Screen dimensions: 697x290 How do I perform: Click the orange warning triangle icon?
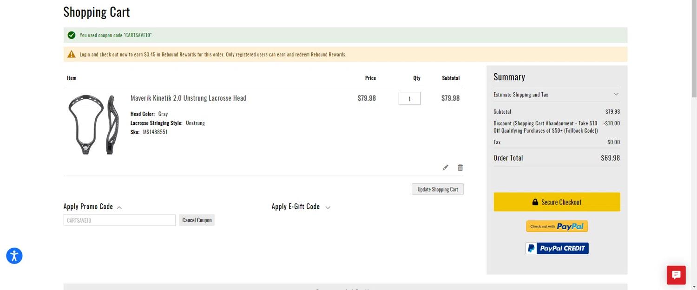(72, 54)
